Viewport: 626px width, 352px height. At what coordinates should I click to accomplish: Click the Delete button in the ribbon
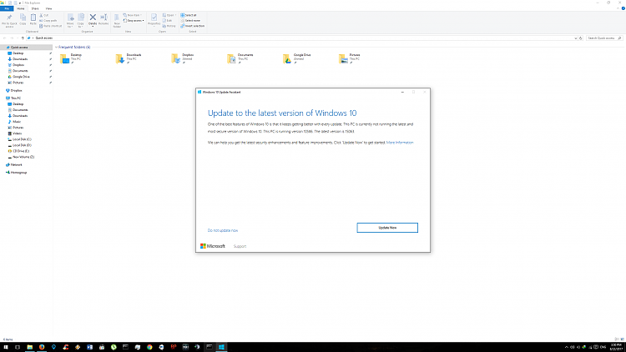[93, 20]
